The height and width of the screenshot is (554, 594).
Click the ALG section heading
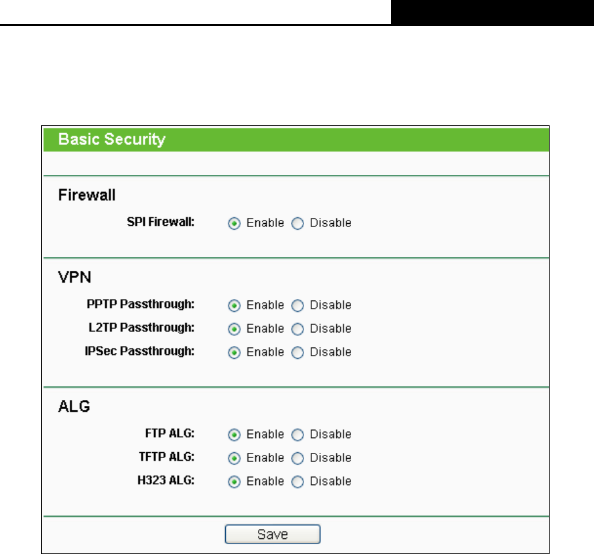(x=74, y=406)
